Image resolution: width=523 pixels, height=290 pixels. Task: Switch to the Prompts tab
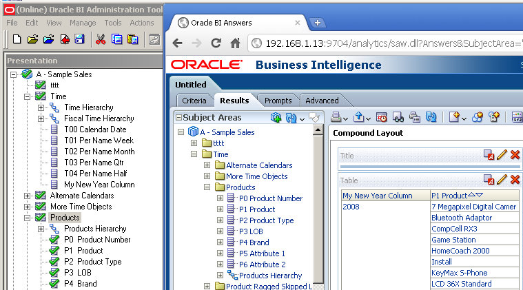click(278, 101)
